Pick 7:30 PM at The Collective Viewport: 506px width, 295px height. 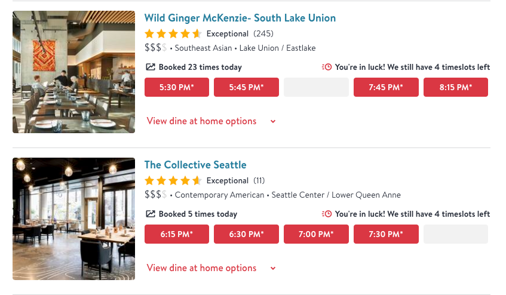coord(386,234)
